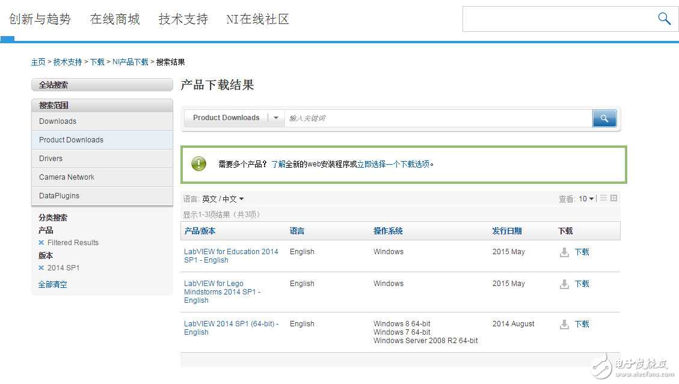Click the download icon for LabVIEW for Lego Mindstorms

[564, 284]
